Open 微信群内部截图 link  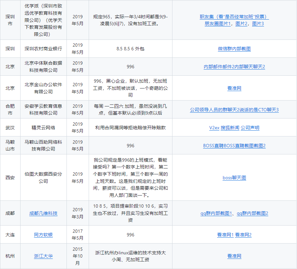pyautogui.click(x=234, y=49)
